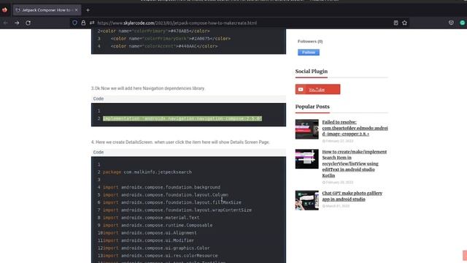This screenshot has height=263, width=467.
Task: Open 'Chat GPT make photo gallery' post link
Action: (x=352, y=196)
